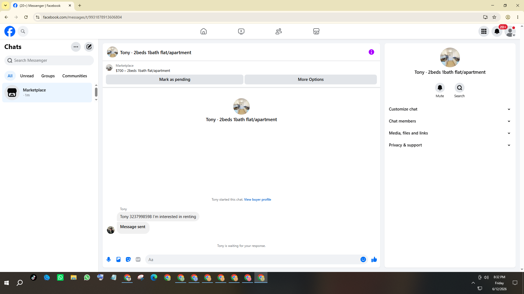Click Tony's message about renting
This screenshot has height=294, width=524.
point(158,217)
